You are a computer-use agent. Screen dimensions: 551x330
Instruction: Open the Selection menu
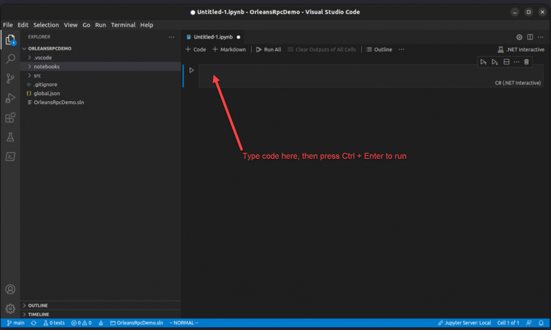click(x=46, y=25)
